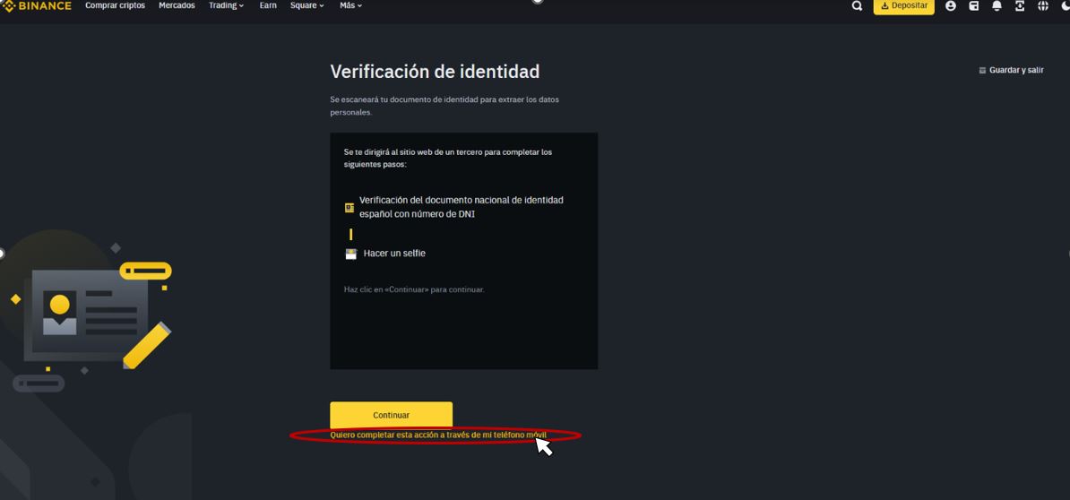Image resolution: width=1070 pixels, height=500 pixels.
Task: Toggle dark mode moon icon
Action: (1065, 6)
